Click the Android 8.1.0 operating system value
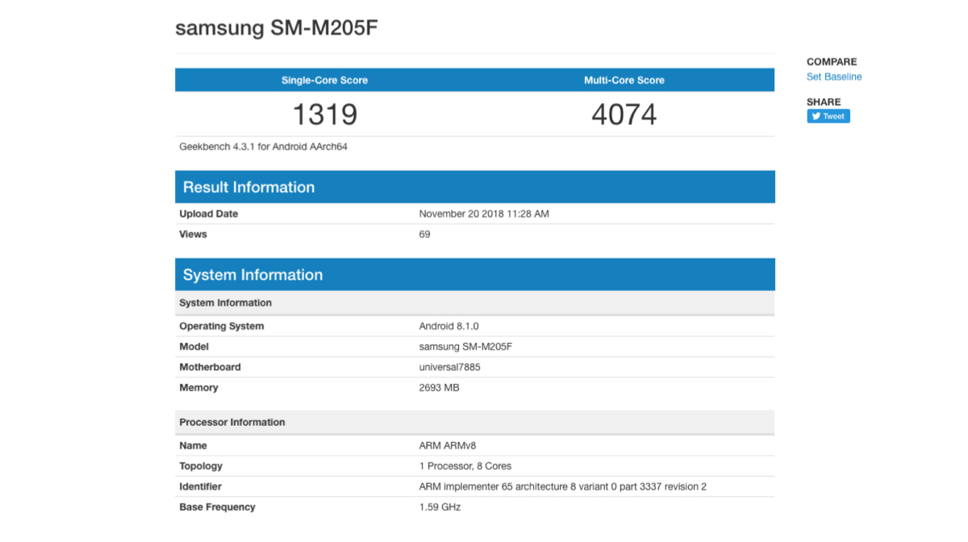Screen dimensions: 968x542 click(x=449, y=326)
